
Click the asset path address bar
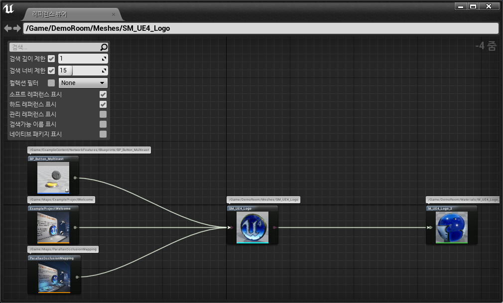[x=261, y=28]
